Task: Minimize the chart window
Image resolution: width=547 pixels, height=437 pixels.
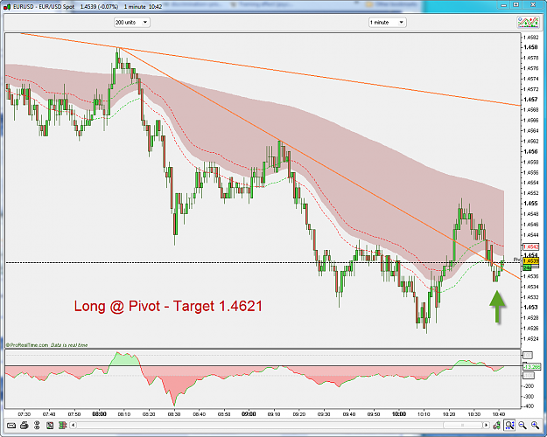Action: pyautogui.click(x=503, y=5)
